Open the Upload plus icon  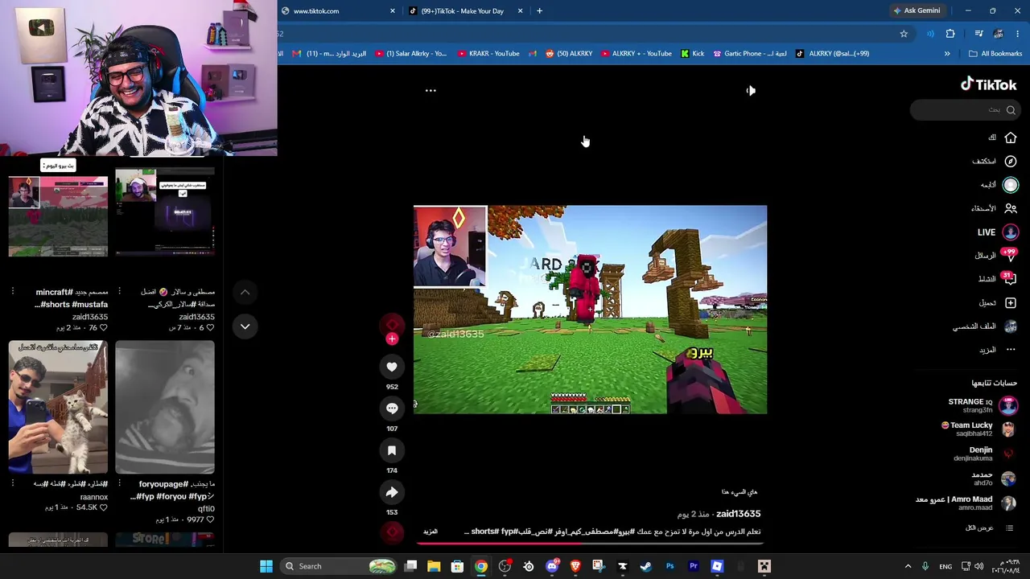click(1010, 302)
